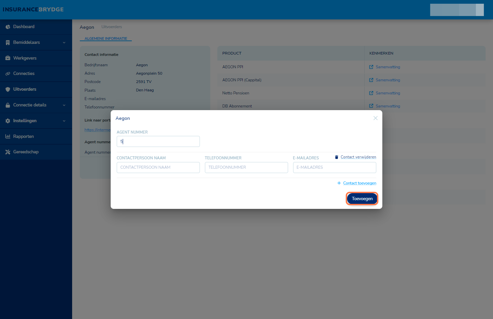The image size is (493, 319).
Task: Click the trash icon beside Contact verwijderen
Action: coord(336,157)
